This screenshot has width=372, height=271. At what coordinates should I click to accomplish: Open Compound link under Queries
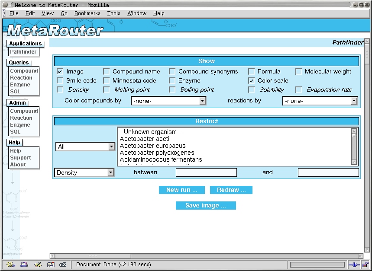(x=24, y=71)
